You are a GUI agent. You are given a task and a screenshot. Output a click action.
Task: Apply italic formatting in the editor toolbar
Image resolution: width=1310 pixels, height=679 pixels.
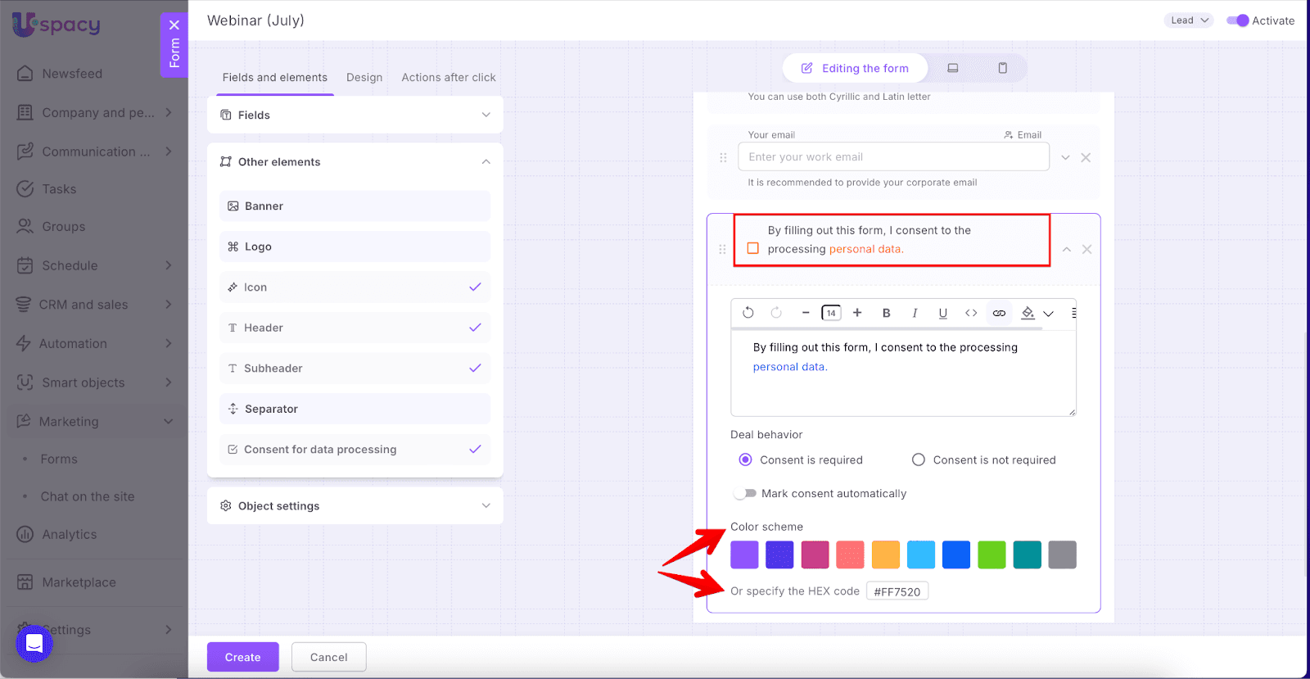click(915, 313)
